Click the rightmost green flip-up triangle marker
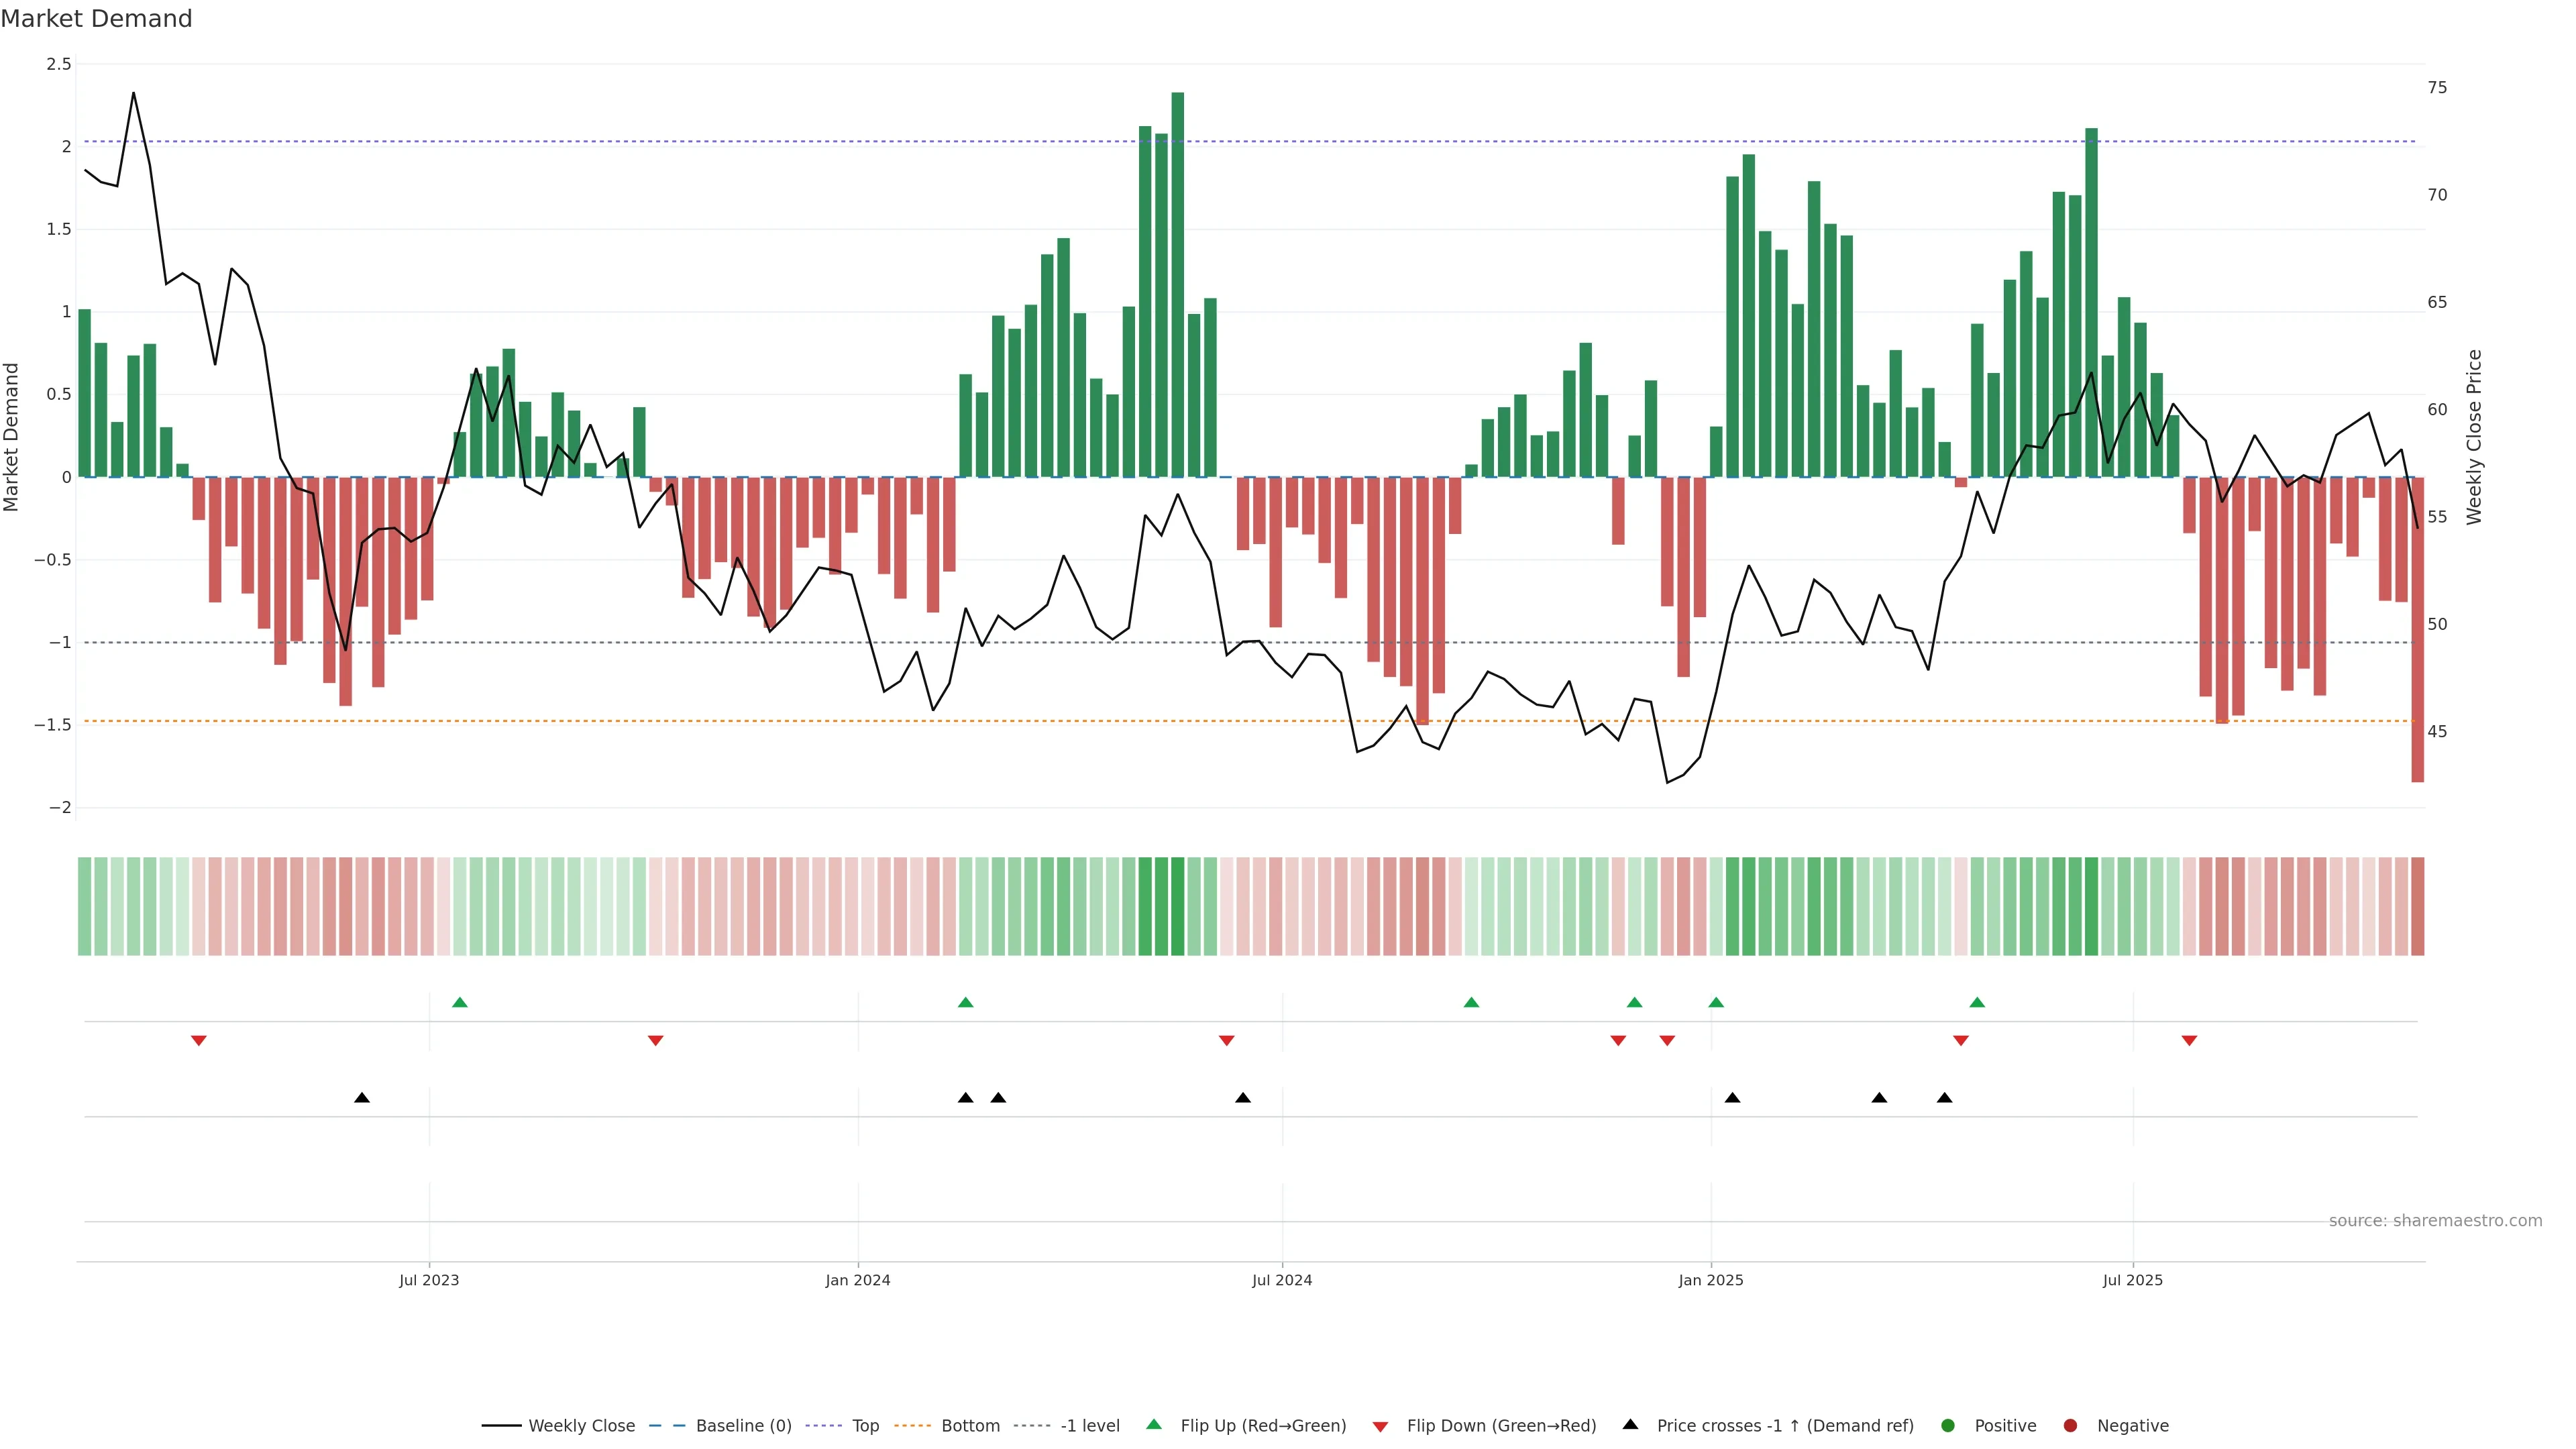The width and height of the screenshot is (2576, 1449). coord(1976,1002)
